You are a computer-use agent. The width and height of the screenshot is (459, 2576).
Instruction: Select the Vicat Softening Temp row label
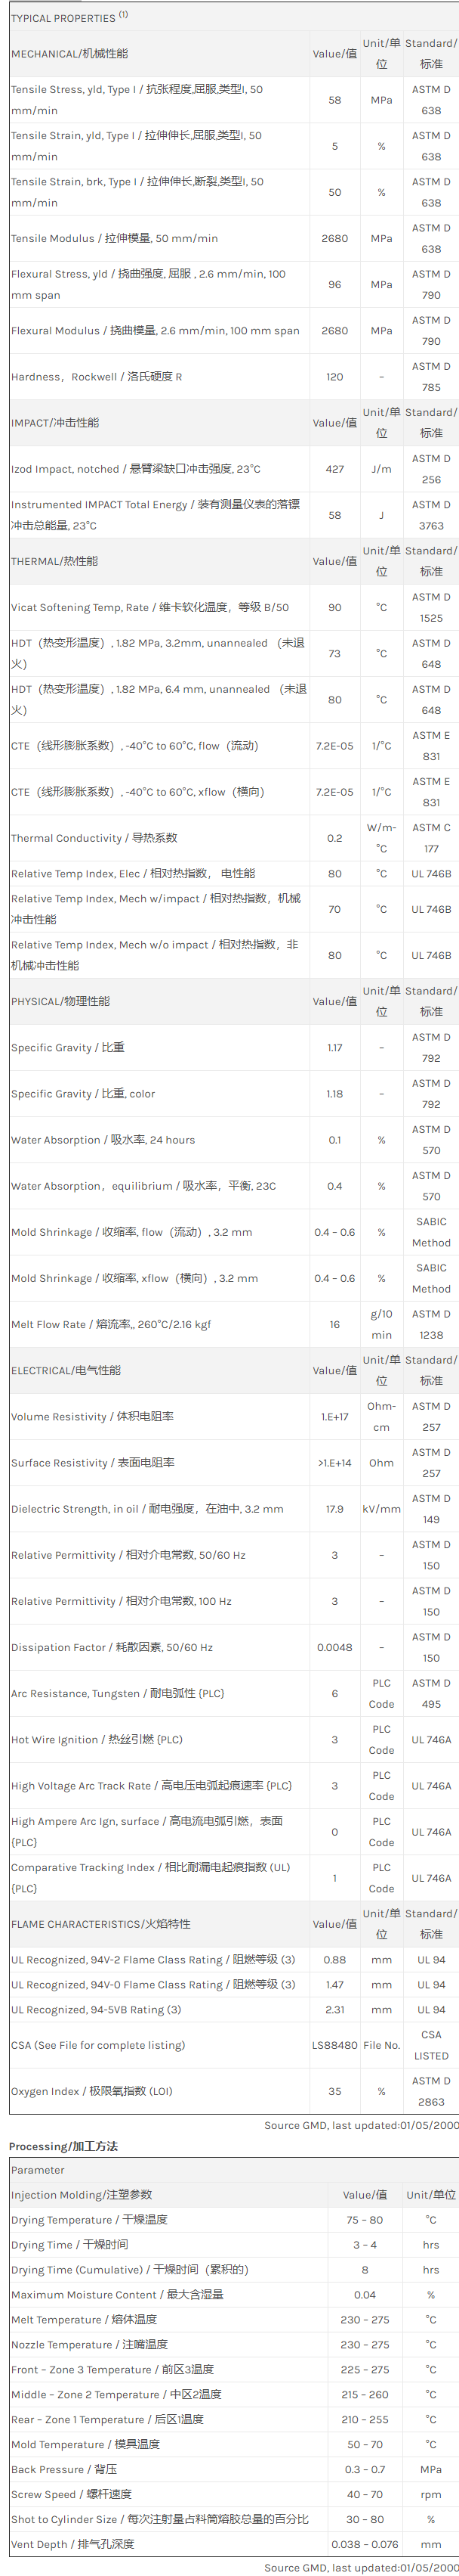[149, 607]
